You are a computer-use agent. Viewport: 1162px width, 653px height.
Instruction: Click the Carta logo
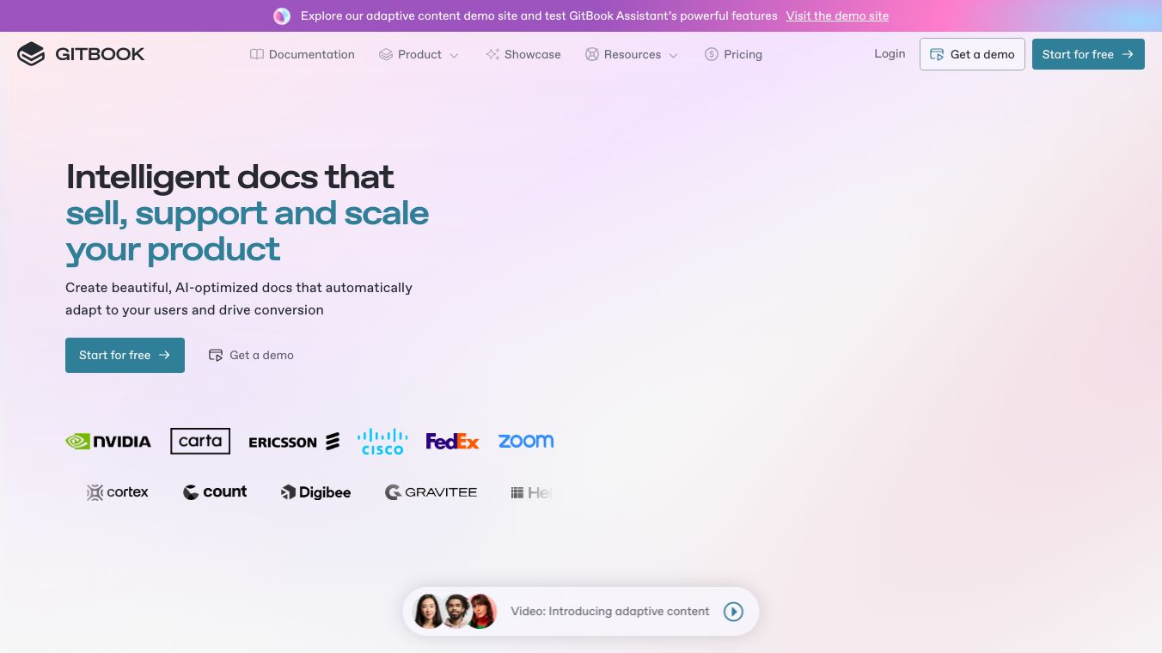[200, 441]
